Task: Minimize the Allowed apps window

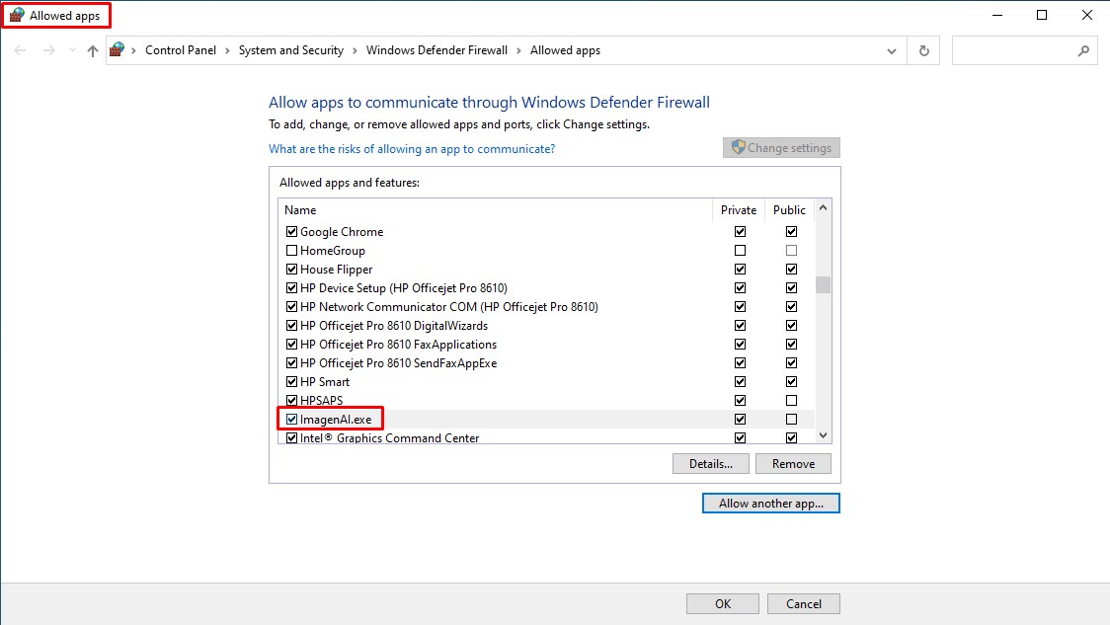Action: [997, 15]
